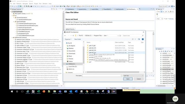Collapse the Referenced Libraries node
Viewport: 185px width, 104px height.
point(12,38)
